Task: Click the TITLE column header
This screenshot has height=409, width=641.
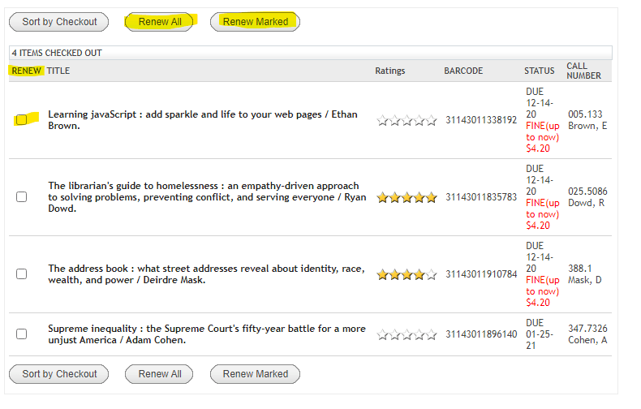Action: pos(58,71)
